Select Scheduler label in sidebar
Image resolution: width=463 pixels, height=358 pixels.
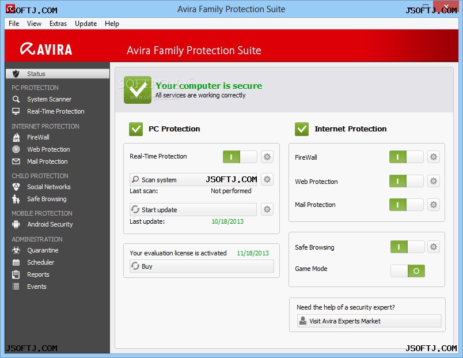tap(41, 262)
